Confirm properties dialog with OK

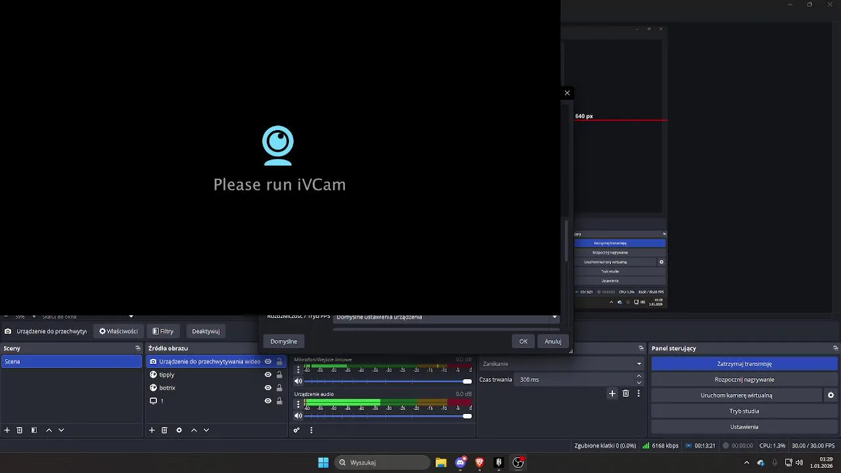pyautogui.click(x=523, y=341)
